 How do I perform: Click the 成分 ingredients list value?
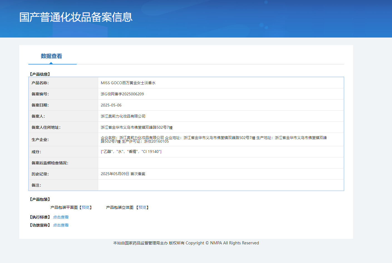pyautogui.click(x=131, y=152)
